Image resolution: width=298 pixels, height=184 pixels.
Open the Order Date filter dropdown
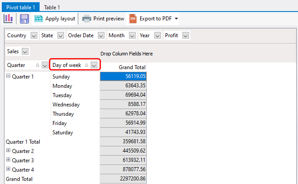coord(101,35)
